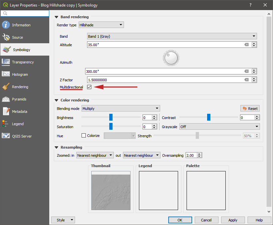Toggle the Multidirectional hillshade checkbox
The width and height of the screenshot is (273, 225).
pyautogui.click(x=89, y=87)
